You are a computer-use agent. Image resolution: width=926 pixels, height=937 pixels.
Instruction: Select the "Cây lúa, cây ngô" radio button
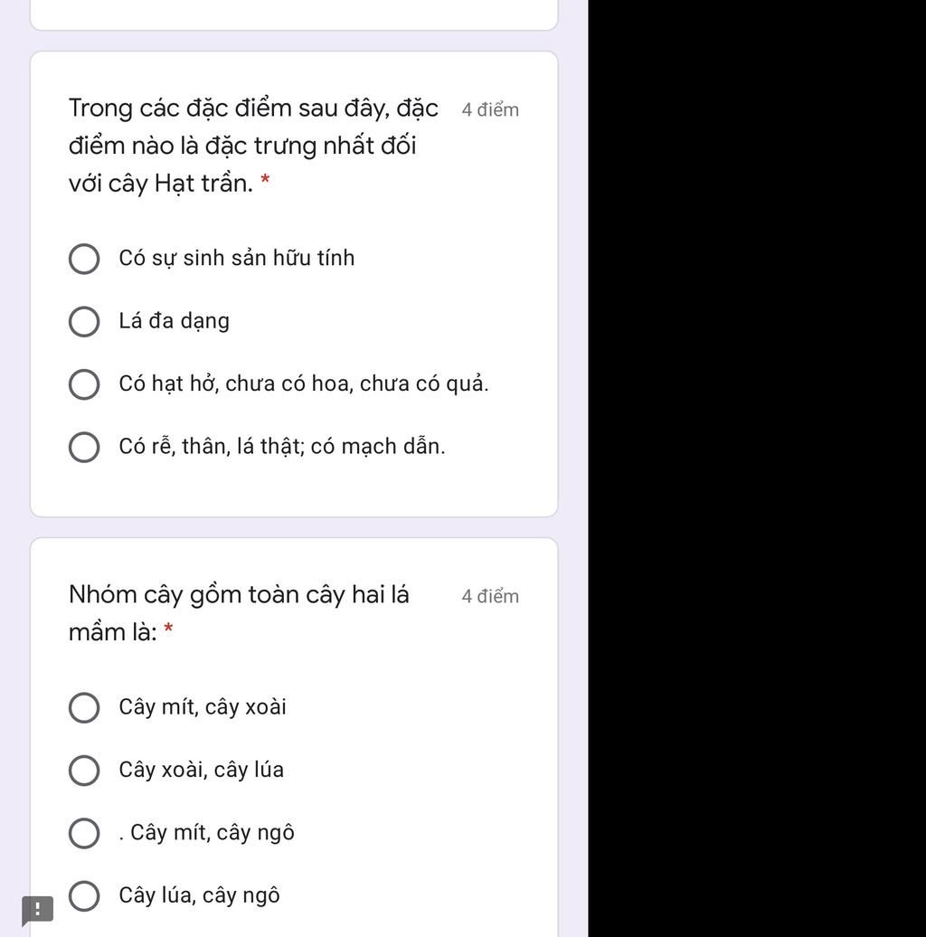click(x=84, y=896)
